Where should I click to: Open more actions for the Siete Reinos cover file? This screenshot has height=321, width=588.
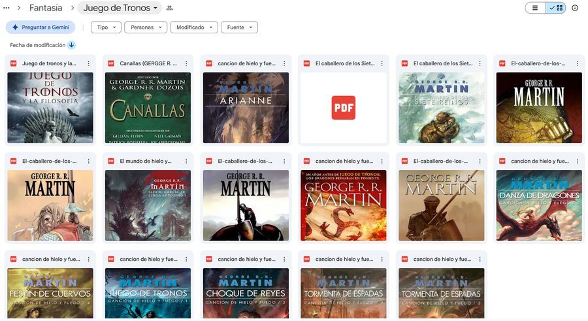pyautogui.click(x=480, y=63)
